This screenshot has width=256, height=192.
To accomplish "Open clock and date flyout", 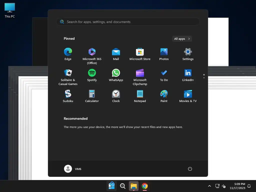I will tap(237, 186).
